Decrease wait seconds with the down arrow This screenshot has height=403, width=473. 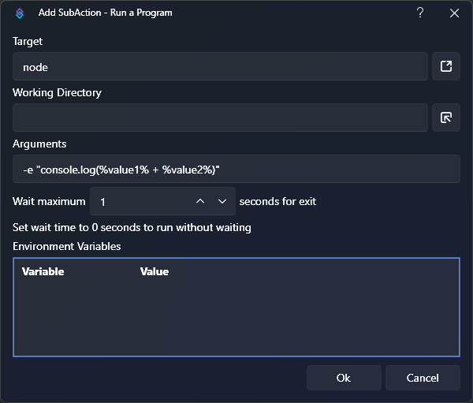[222, 202]
